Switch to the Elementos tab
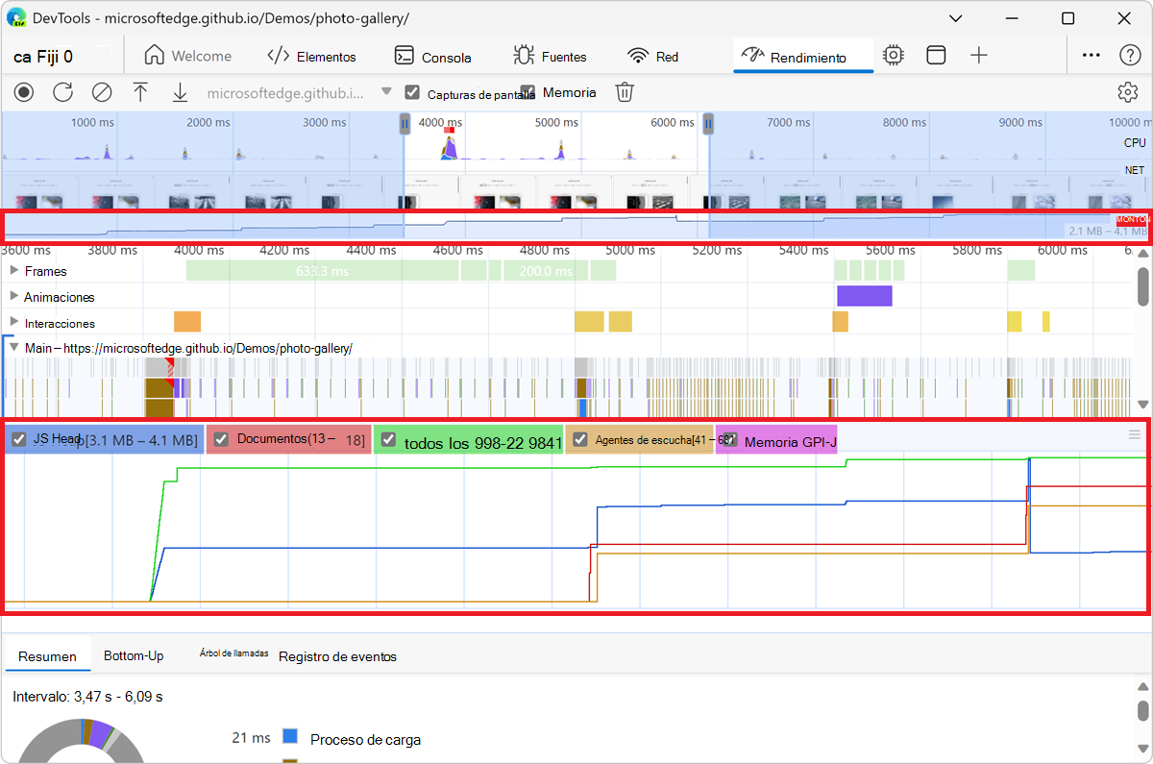Image resolution: width=1153 pixels, height=764 pixels. [311, 56]
